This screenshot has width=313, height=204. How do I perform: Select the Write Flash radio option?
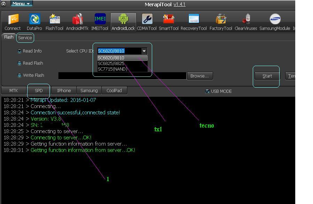pyautogui.click(x=31, y=75)
